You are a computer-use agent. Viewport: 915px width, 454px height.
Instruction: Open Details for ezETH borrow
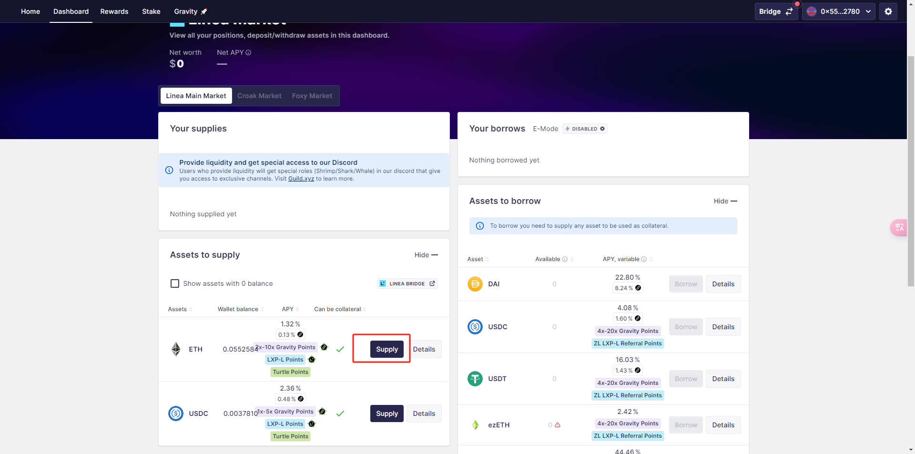723,425
